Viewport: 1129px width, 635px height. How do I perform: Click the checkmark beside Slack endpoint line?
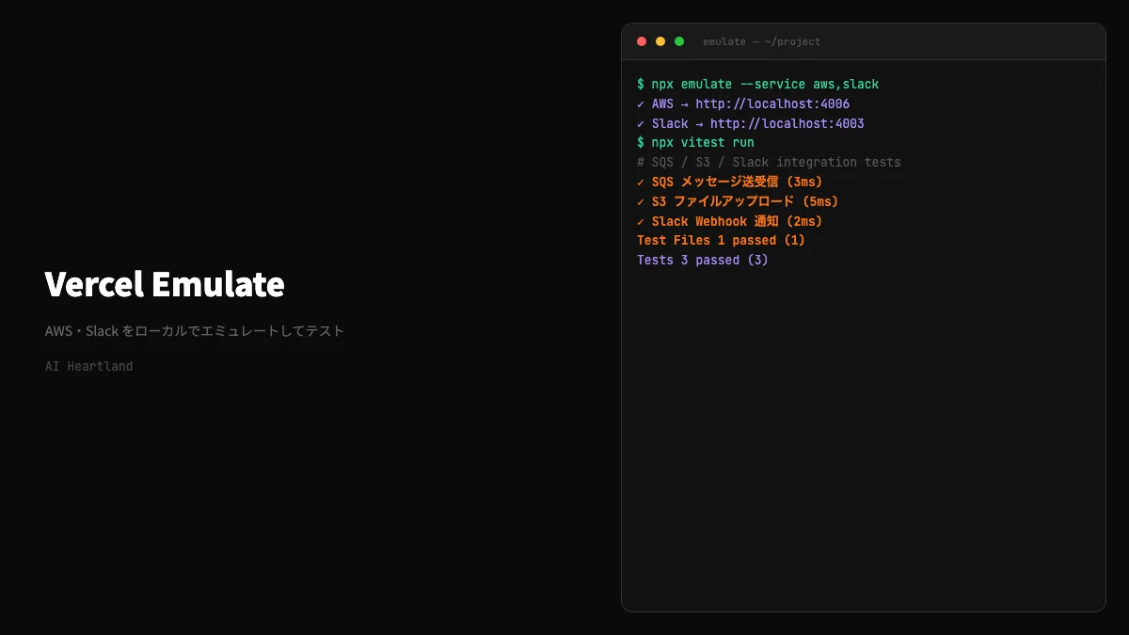pyautogui.click(x=641, y=123)
